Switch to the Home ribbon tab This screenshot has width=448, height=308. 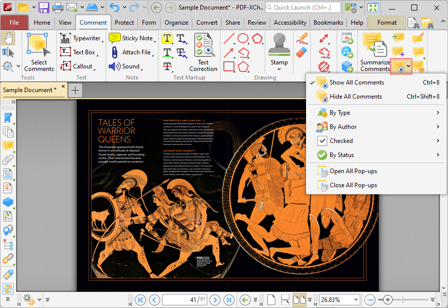(42, 23)
